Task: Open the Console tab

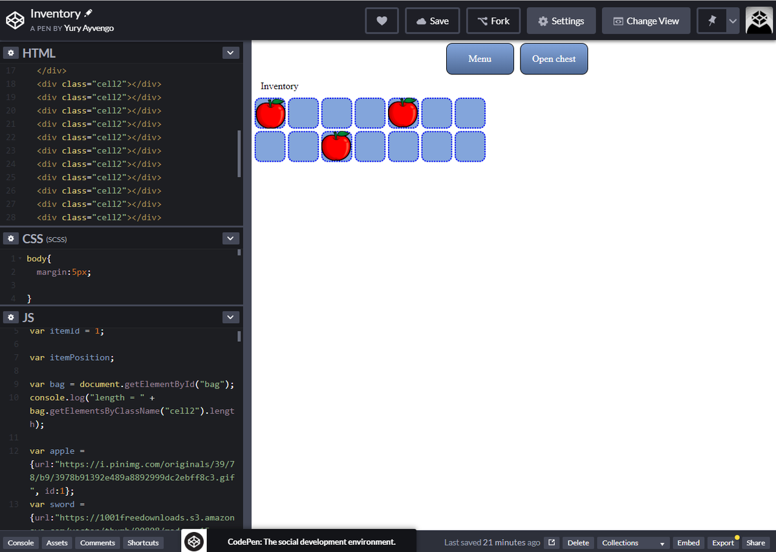Action: [x=21, y=542]
